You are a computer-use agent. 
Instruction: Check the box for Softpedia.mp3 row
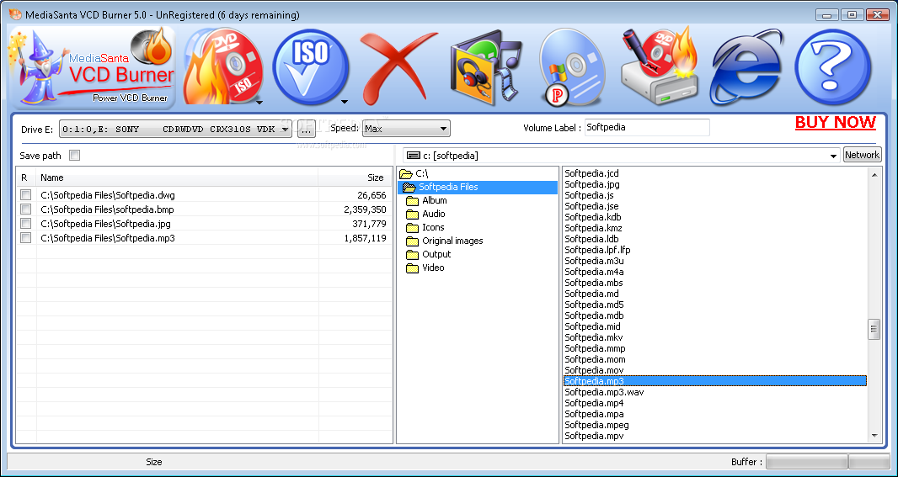(x=26, y=238)
